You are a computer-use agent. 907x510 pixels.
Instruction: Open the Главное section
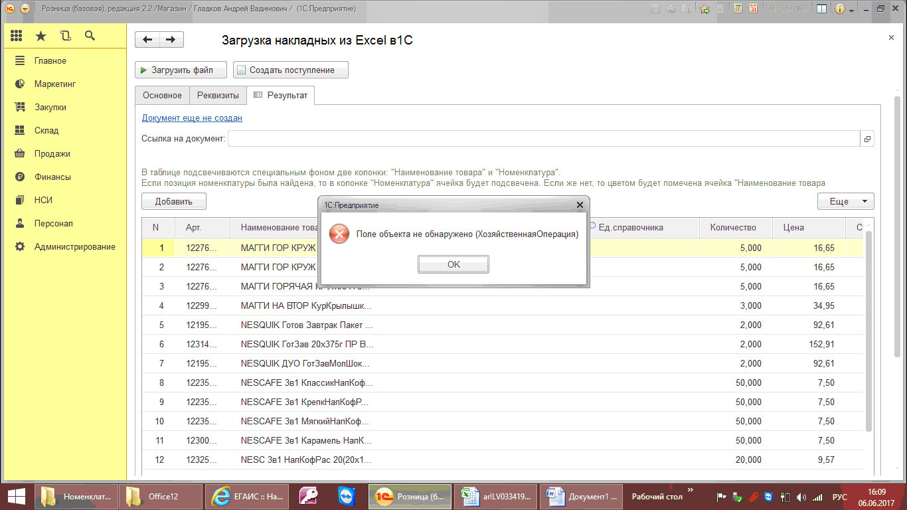50,60
